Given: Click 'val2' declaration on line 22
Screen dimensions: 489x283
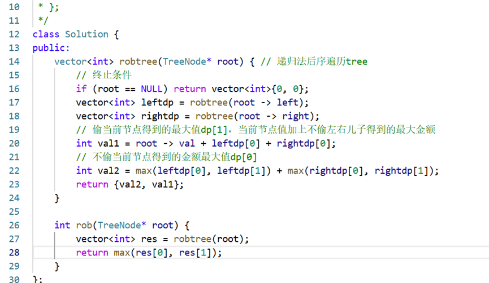Looking at the screenshot, I should point(108,171).
